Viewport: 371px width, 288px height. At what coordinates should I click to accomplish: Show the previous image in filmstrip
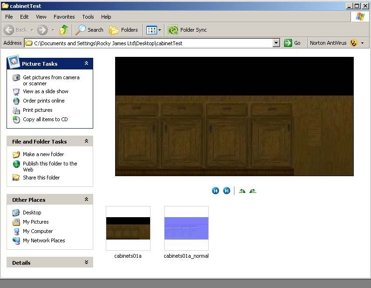215,191
